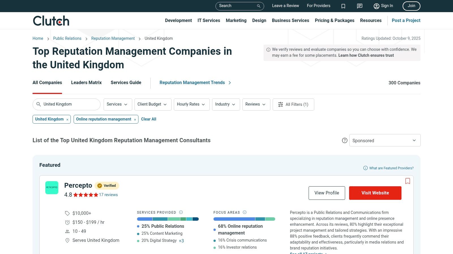Open the Sponsored sort dropdown
This screenshot has height=254, width=453.
coord(384,141)
